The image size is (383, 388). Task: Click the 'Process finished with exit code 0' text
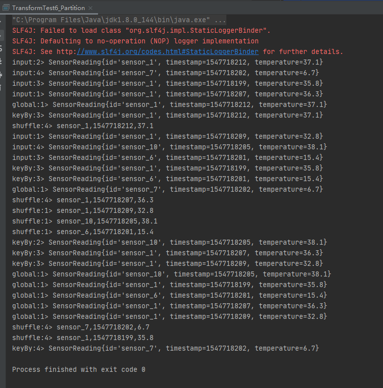pos(79,370)
